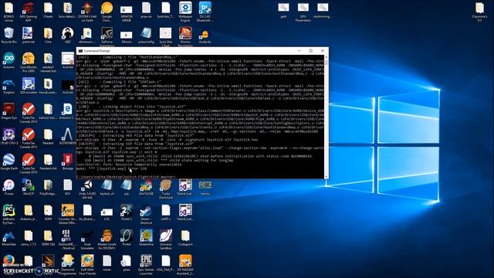
Task: Launch Turbo Dismount shortcut
Action: [166, 189]
